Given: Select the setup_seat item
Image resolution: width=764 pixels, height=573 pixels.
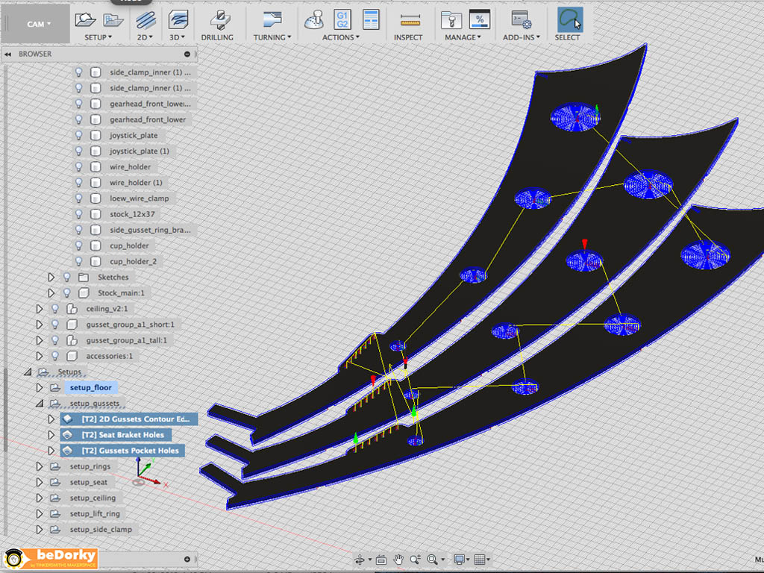Looking at the screenshot, I should [89, 482].
